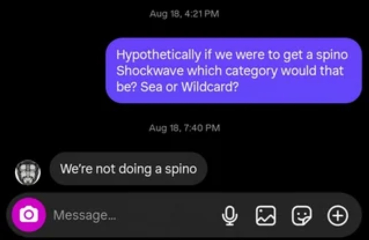Click the word "Sea" in the sent message

(x=151, y=87)
